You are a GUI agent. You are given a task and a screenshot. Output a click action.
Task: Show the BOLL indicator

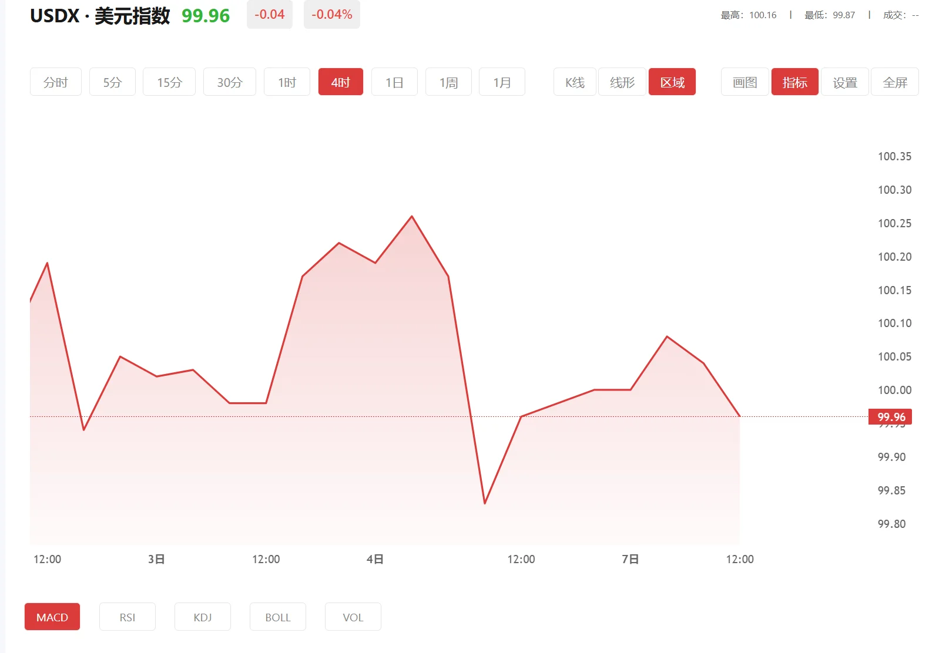pyautogui.click(x=278, y=617)
